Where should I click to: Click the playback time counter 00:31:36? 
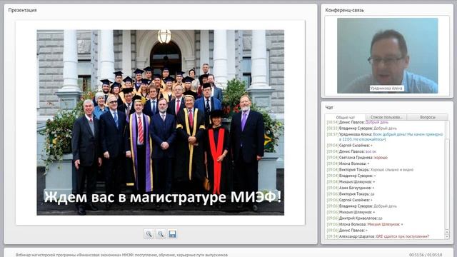[x=416, y=255]
